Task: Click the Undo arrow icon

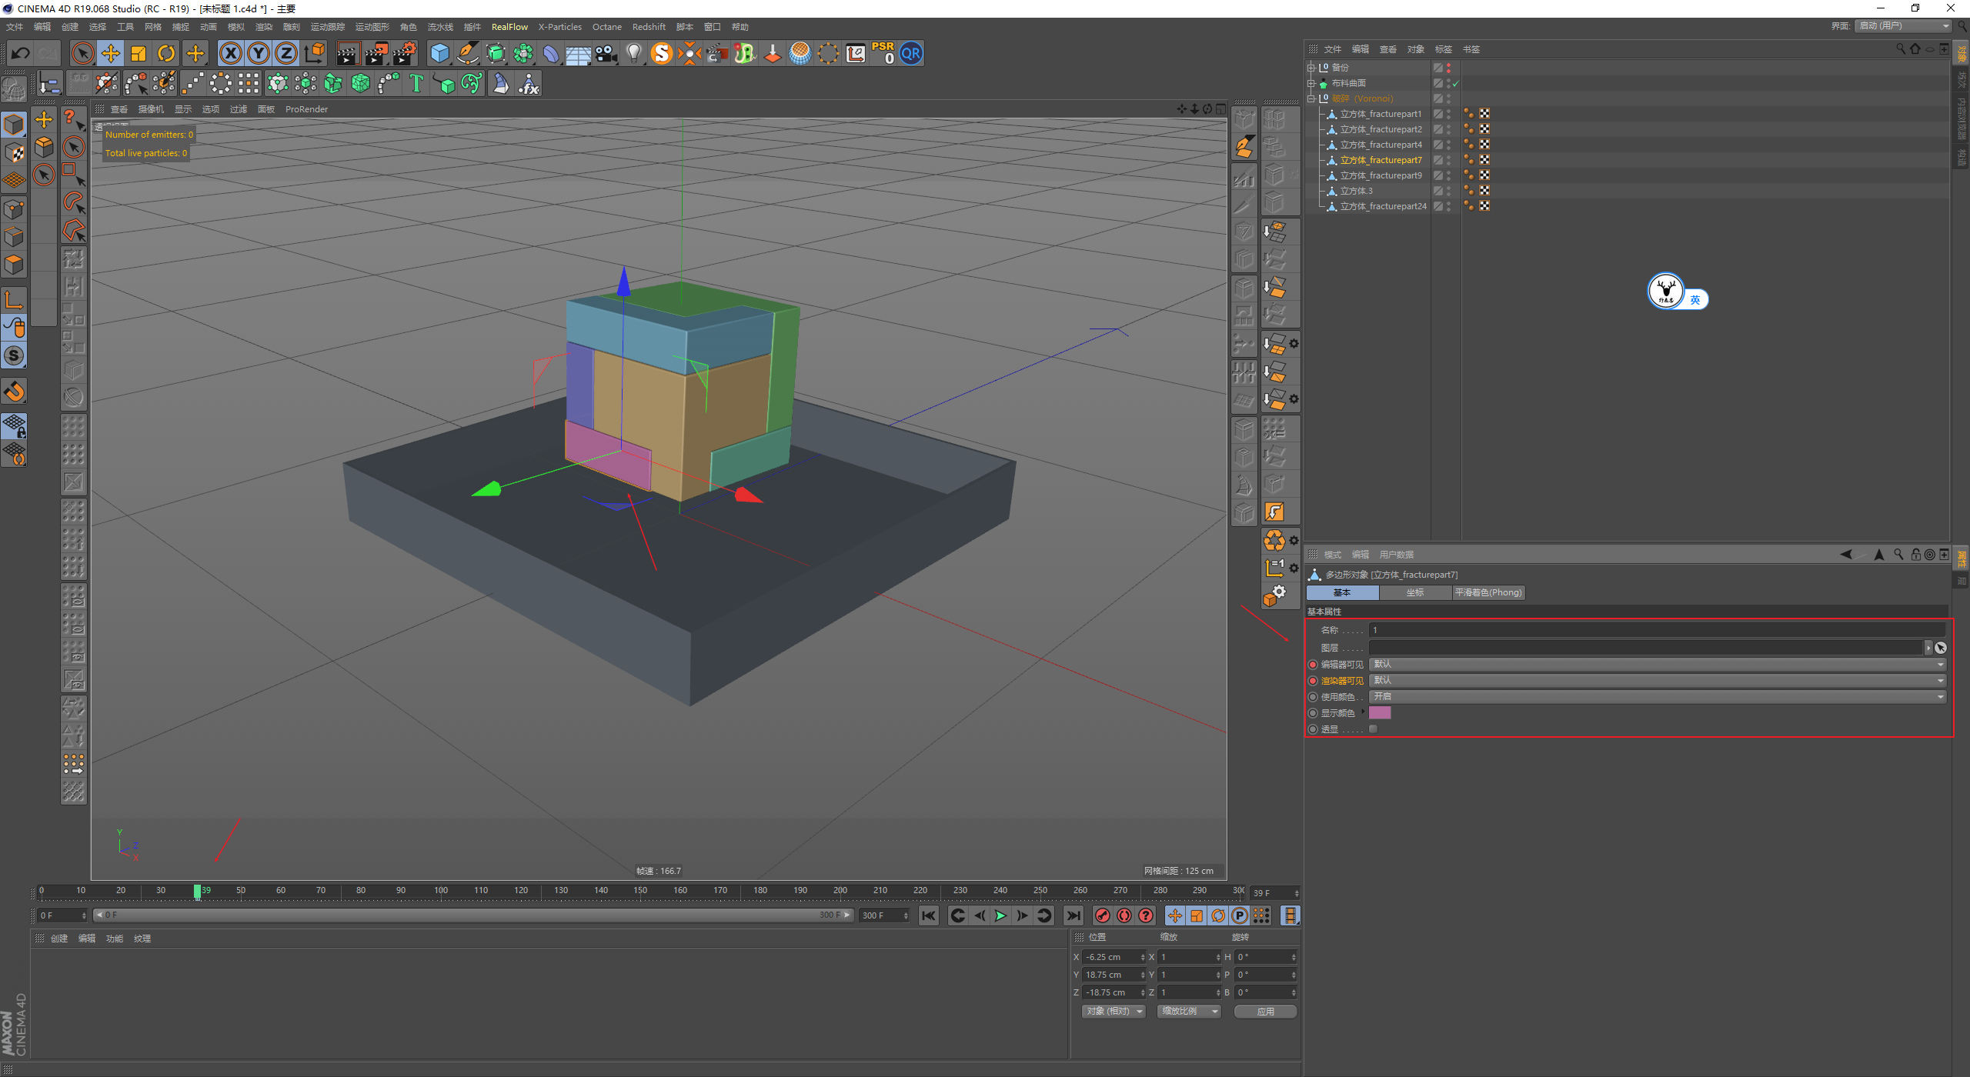Action: (21, 53)
